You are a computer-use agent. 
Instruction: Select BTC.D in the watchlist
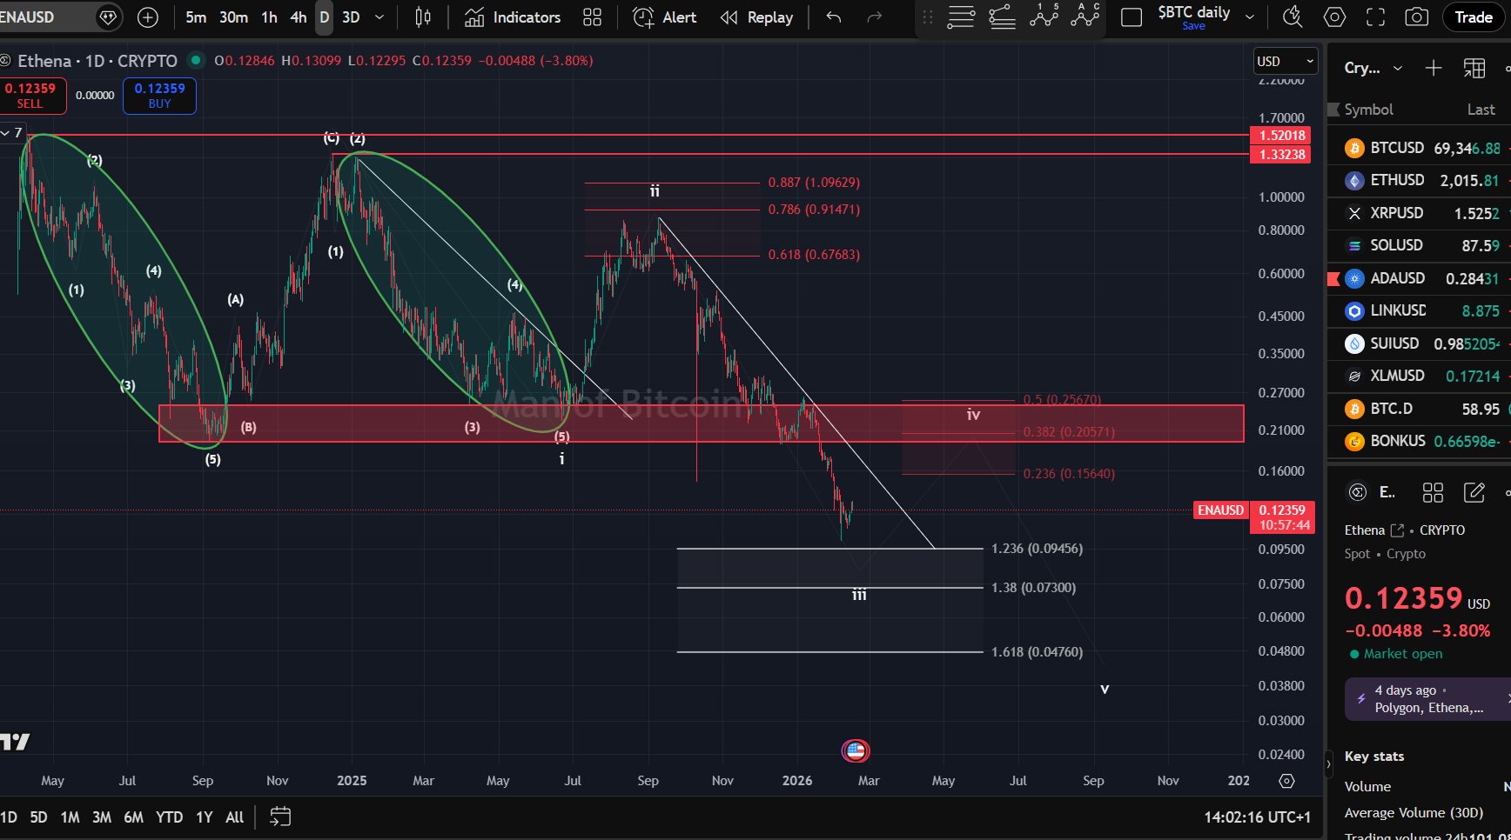[x=1419, y=409]
